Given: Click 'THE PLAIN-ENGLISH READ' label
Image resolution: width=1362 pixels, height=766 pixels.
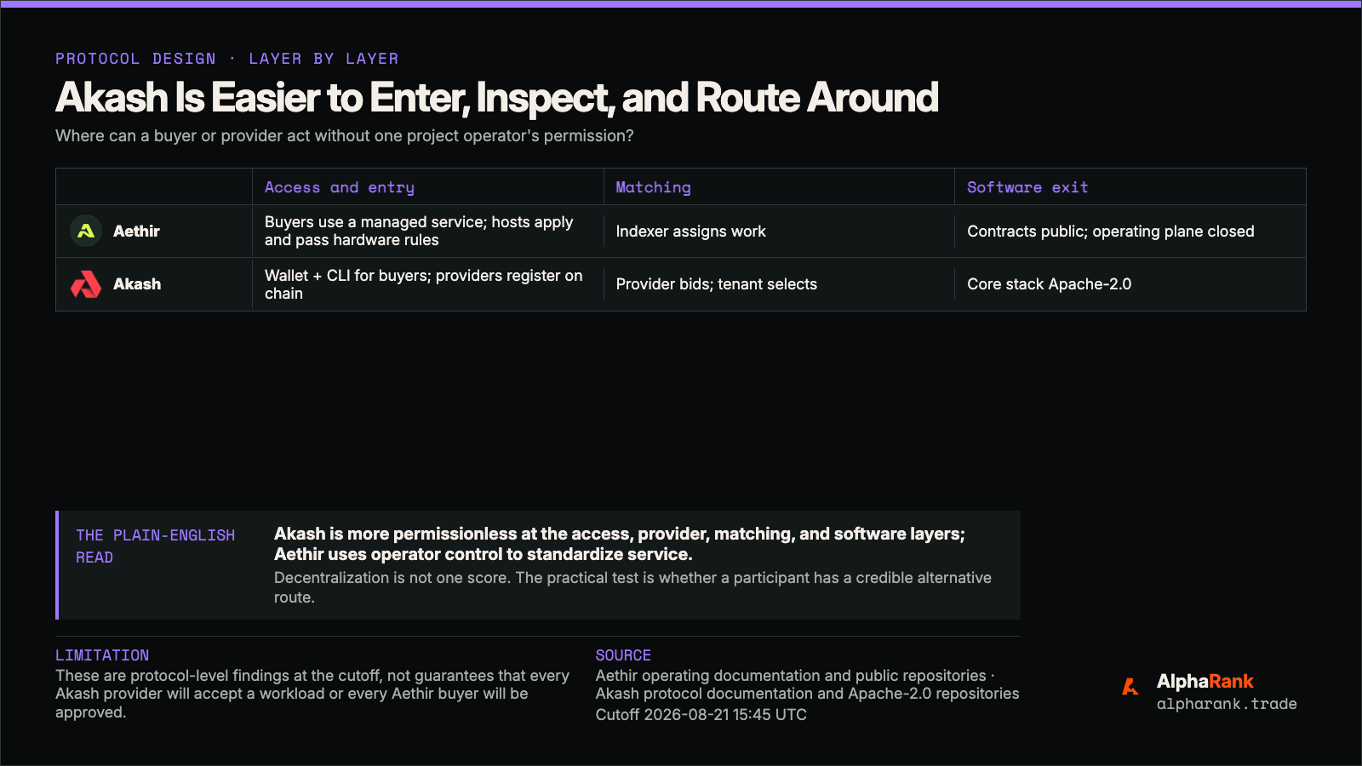Looking at the screenshot, I should (x=156, y=546).
